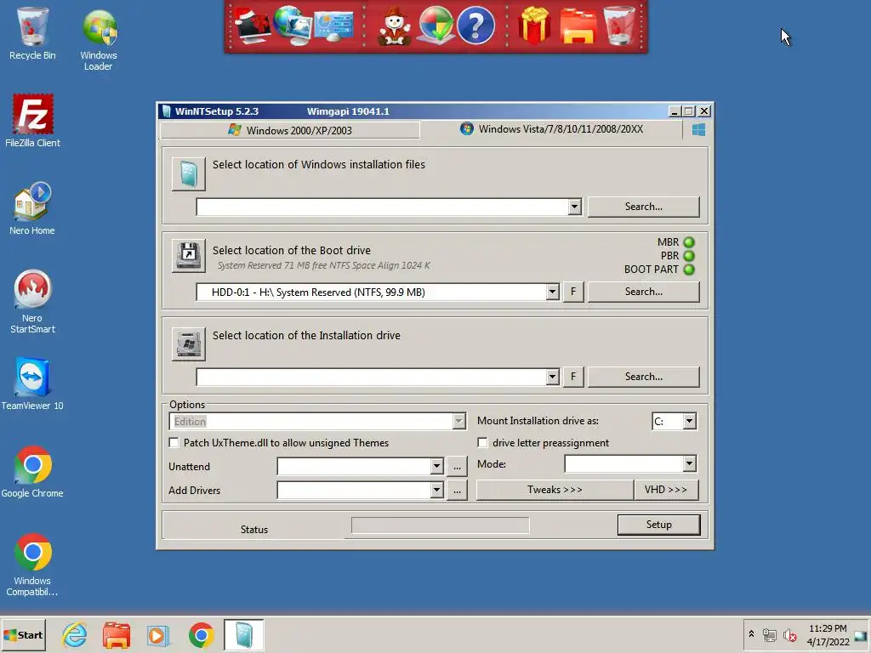The image size is (871, 653).
Task: Open the file explorer folder on taskbar
Action: (117, 635)
